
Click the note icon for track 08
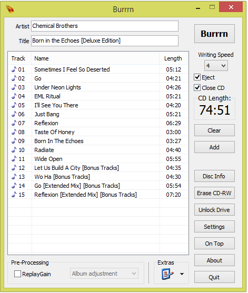[14, 132]
